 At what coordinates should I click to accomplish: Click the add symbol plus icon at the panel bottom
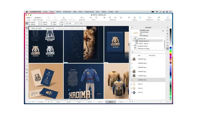point(133,102)
